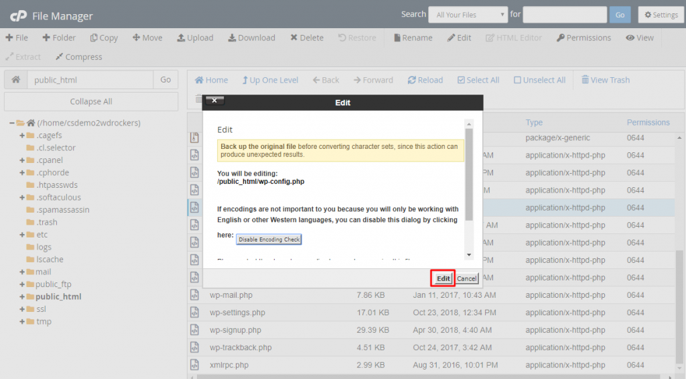Click the search text input field

tap(565, 15)
